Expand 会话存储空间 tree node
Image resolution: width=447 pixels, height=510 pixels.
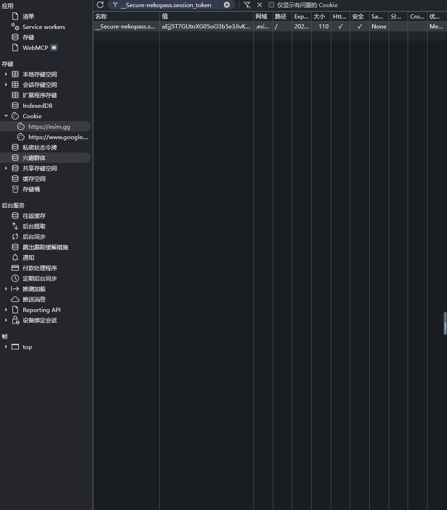tap(6, 85)
